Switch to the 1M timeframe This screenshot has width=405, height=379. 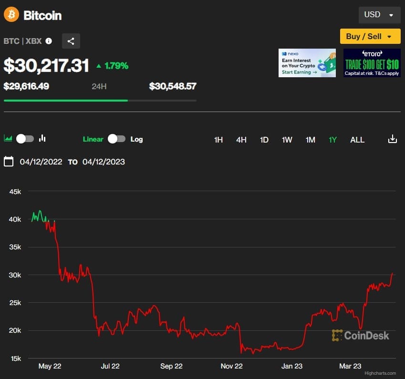click(x=310, y=140)
